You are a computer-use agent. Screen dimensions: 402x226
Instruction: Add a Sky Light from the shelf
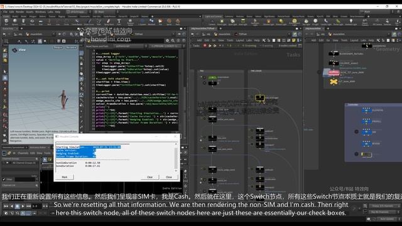click(x=306, y=22)
